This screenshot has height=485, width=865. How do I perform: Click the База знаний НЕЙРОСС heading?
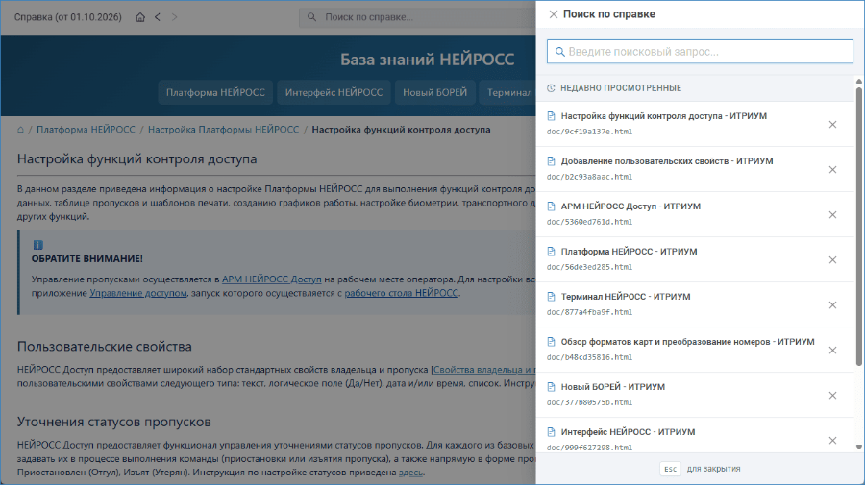click(x=427, y=60)
